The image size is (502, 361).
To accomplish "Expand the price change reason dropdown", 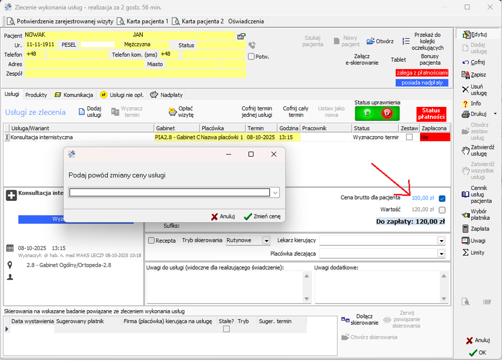I will [x=275, y=193].
